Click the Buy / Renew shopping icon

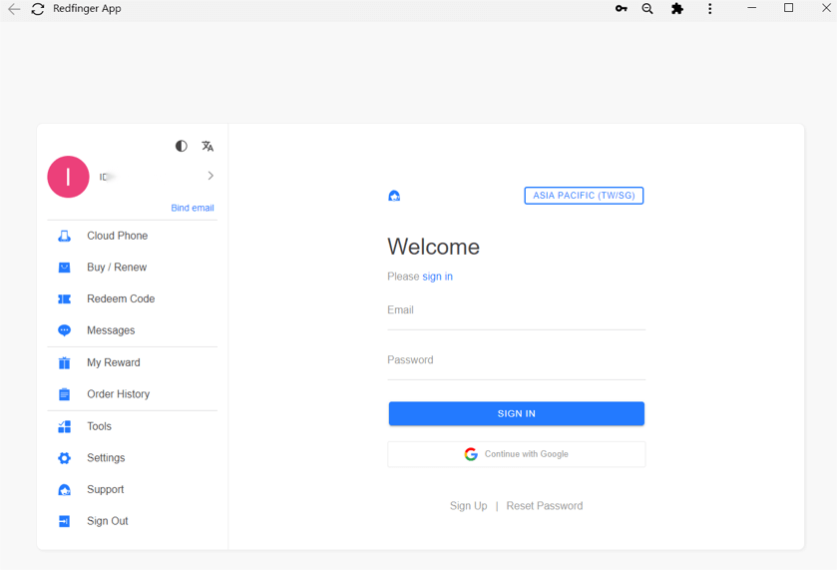pyautogui.click(x=64, y=268)
